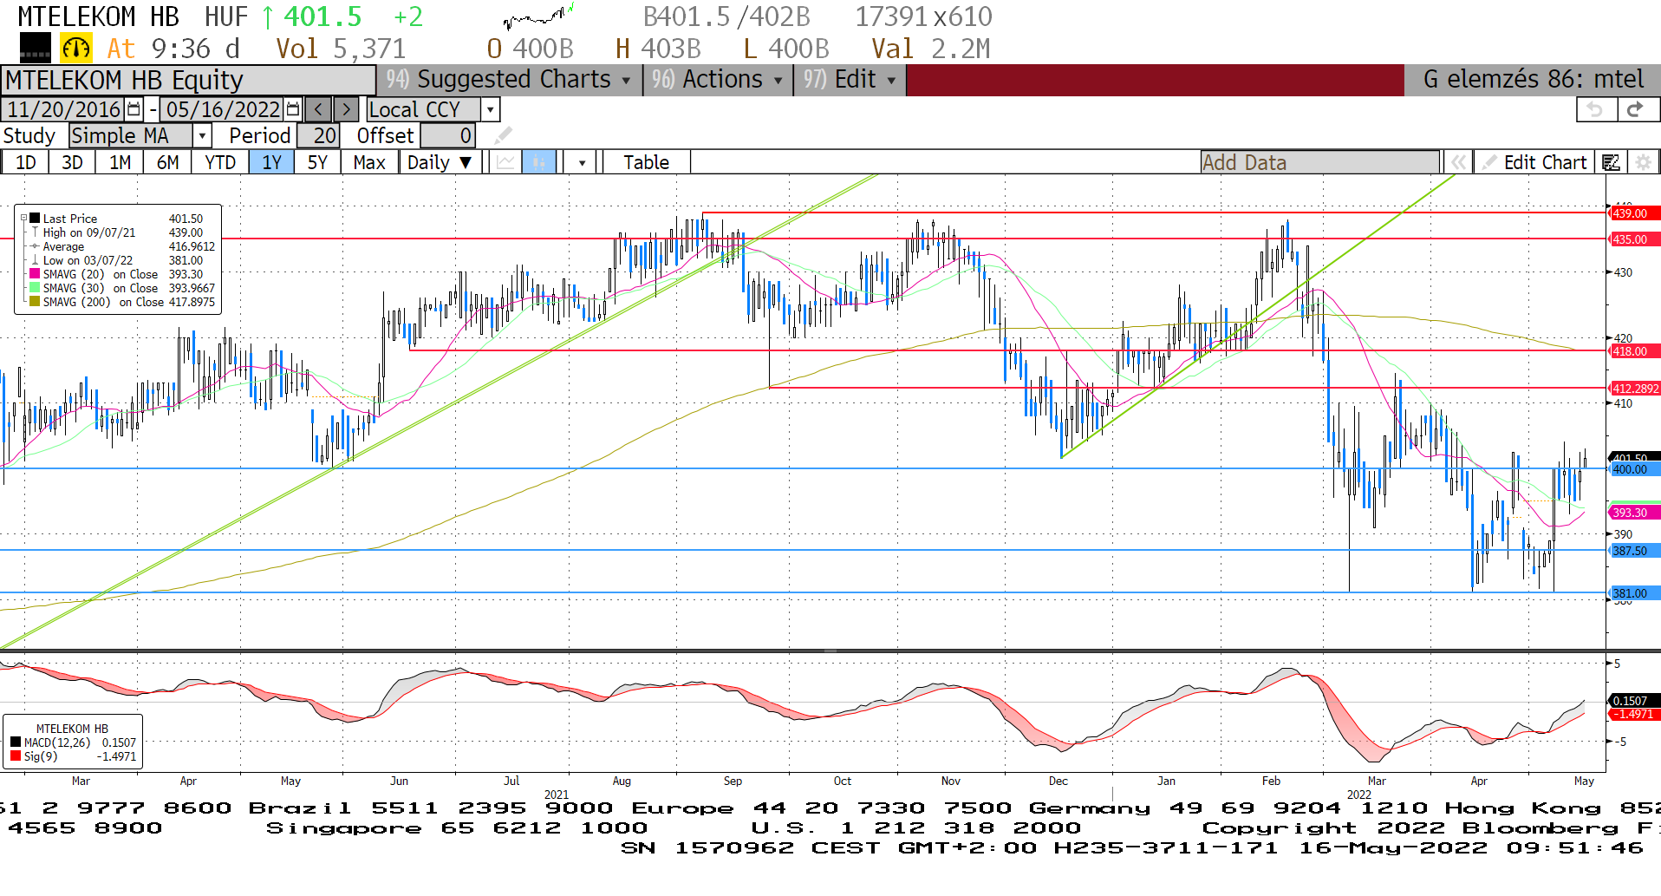Select 1M time range tab
This screenshot has width=1661, height=896.
(120, 162)
